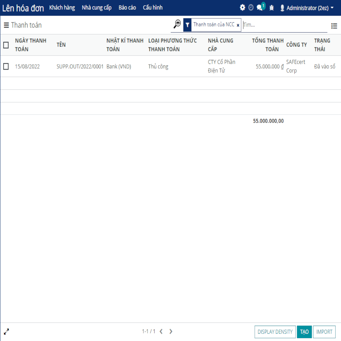Open the Administrator (2ez) user dropdown

306,8
